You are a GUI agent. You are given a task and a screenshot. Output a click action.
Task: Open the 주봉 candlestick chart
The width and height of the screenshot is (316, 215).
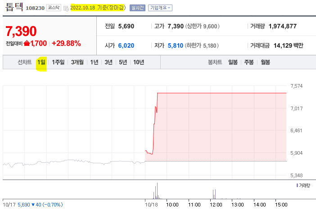tap(249, 62)
